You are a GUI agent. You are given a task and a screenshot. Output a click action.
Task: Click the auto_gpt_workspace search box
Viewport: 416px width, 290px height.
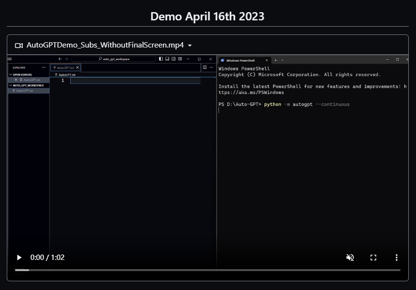(115, 59)
